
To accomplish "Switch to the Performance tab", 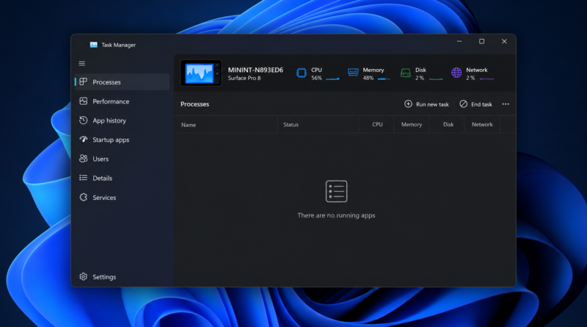I will 122,101.
